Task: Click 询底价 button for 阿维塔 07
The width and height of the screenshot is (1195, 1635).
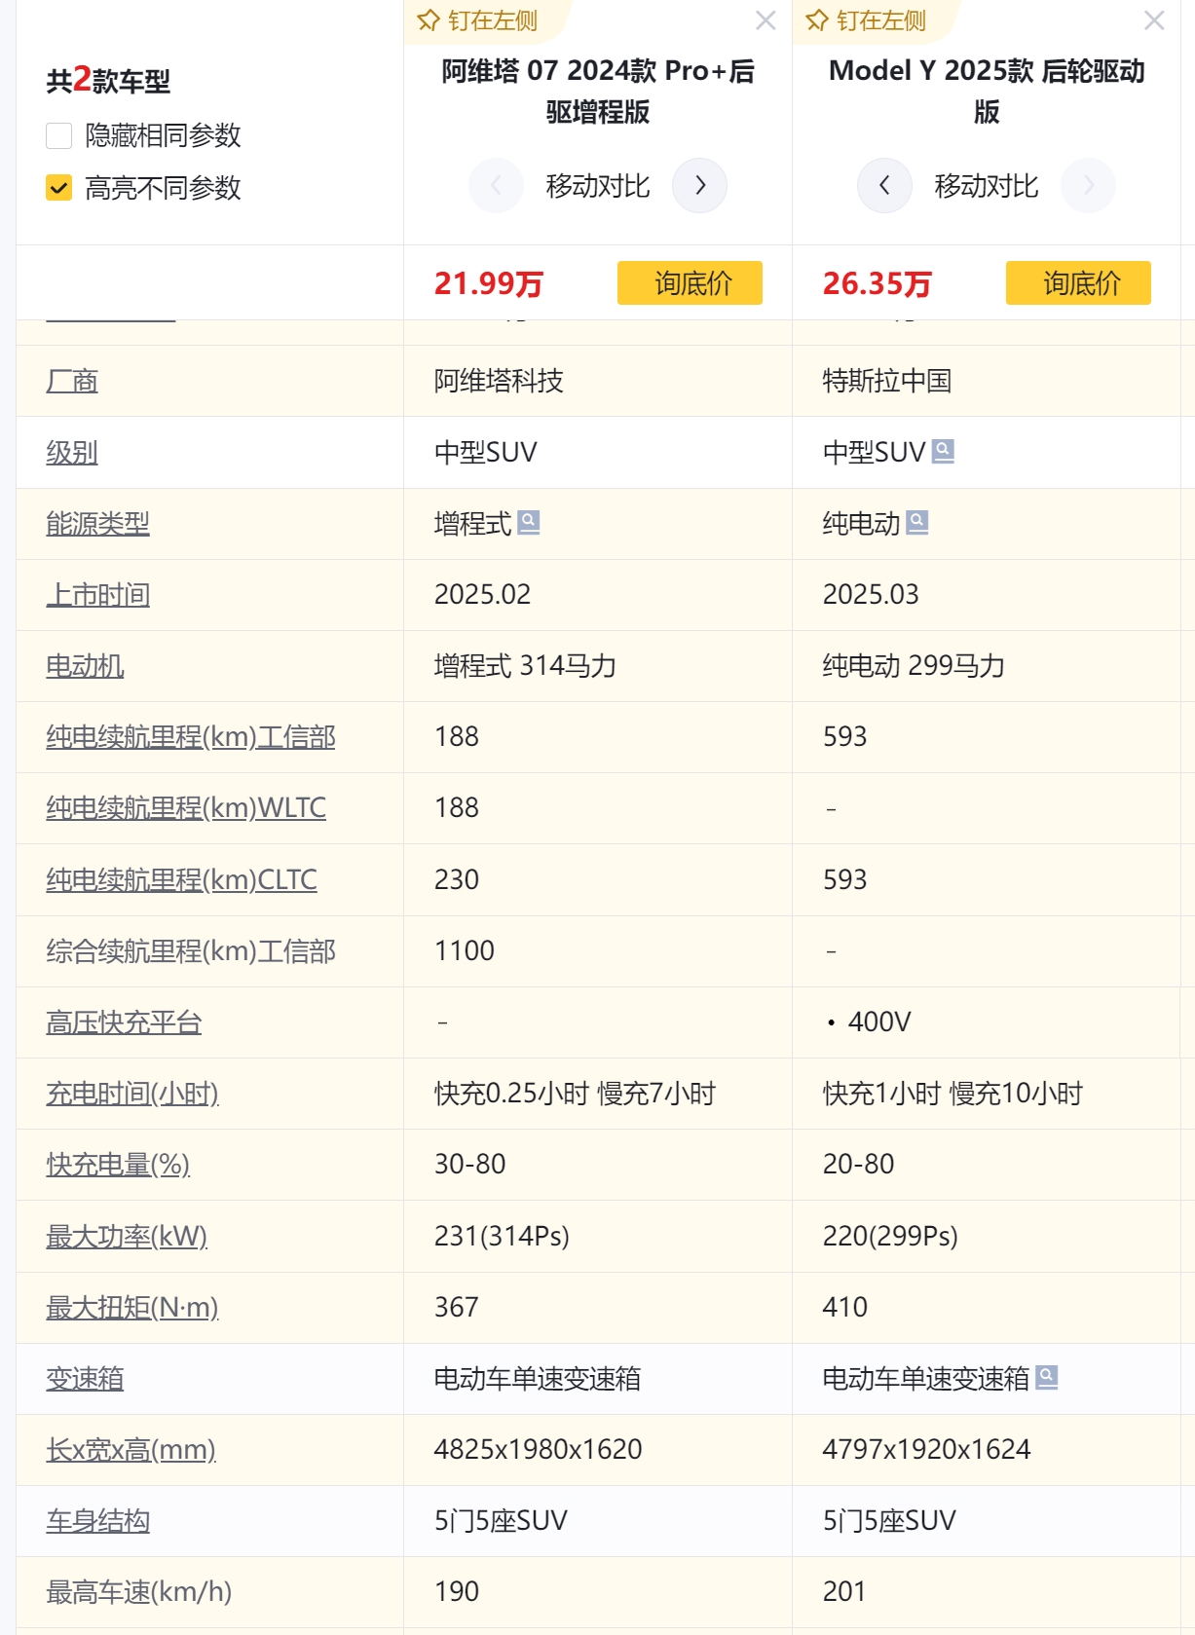Action: pos(690,282)
